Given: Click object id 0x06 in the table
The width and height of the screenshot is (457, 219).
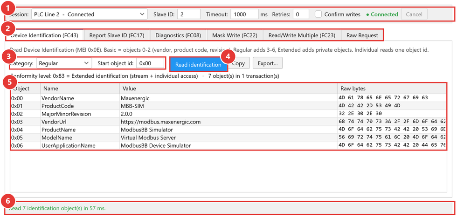Looking at the screenshot, I should click(x=17, y=145).
